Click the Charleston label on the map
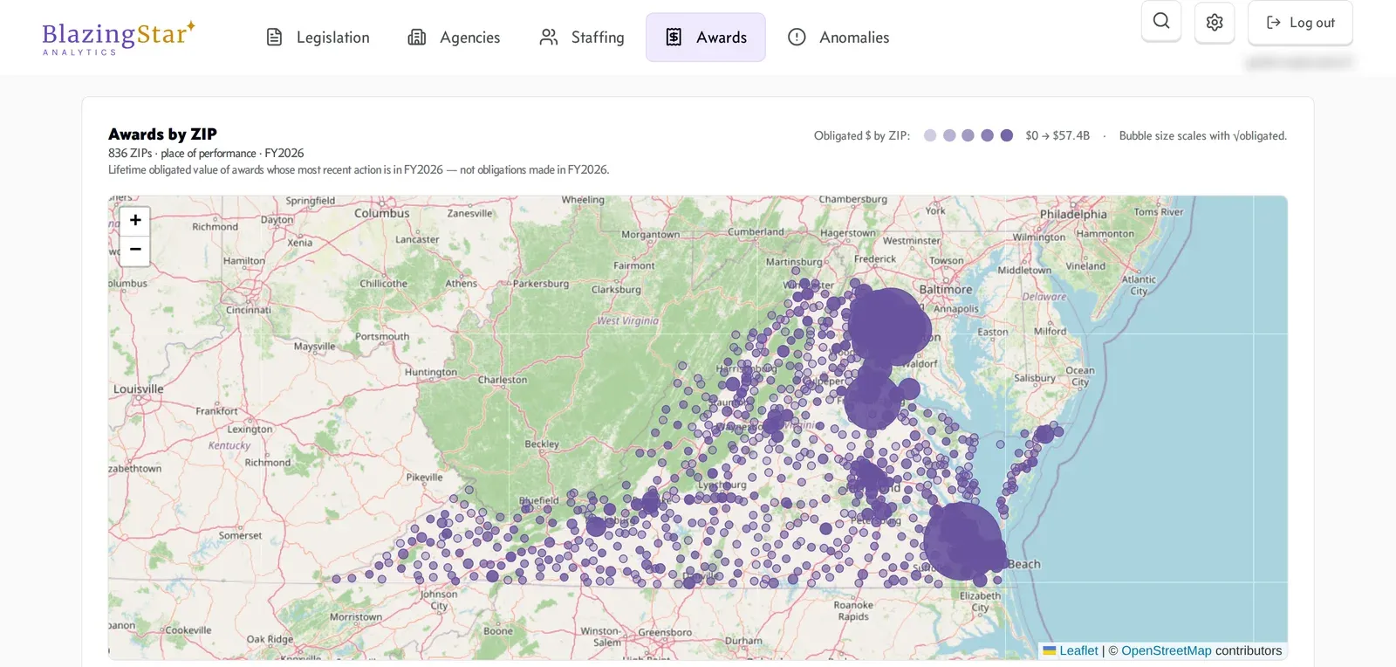This screenshot has width=1396, height=667. (x=503, y=380)
